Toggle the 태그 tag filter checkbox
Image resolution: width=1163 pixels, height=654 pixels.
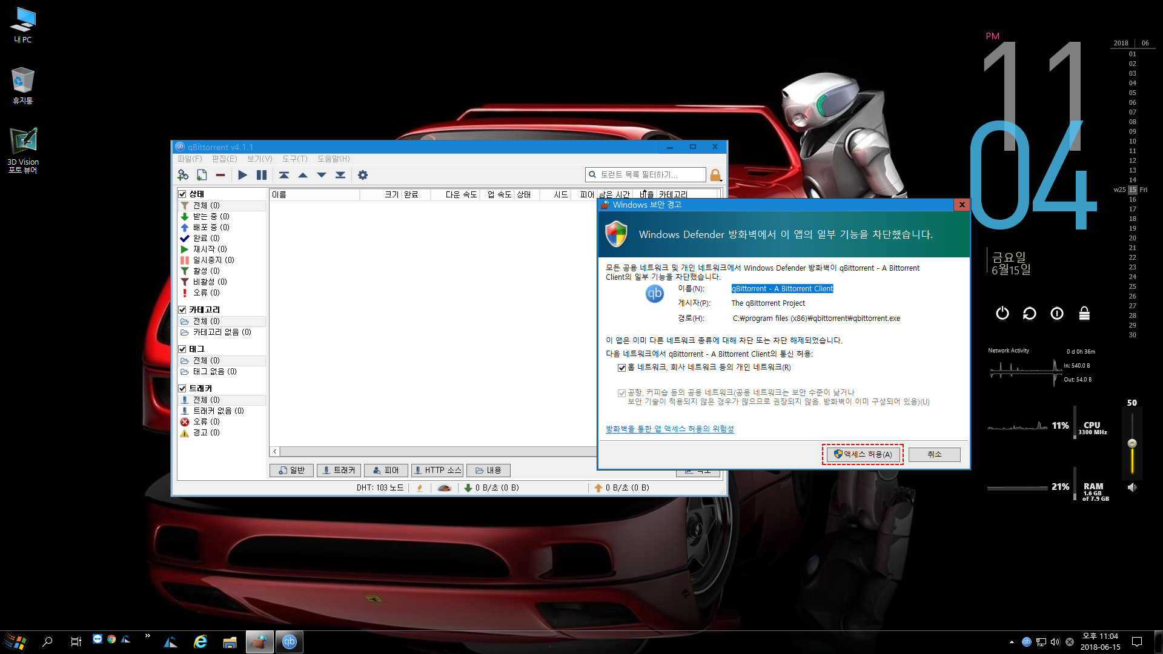click(182, 349)
